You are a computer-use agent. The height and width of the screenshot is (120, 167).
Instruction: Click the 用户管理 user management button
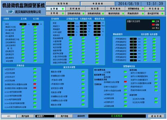tap(64, 116)
